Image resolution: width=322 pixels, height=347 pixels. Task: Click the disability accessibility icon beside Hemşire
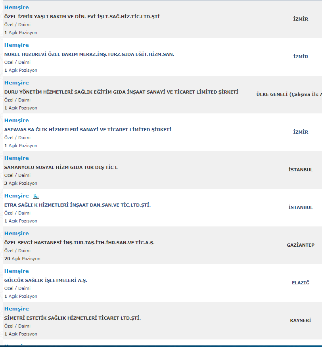(x=36, y=196)
